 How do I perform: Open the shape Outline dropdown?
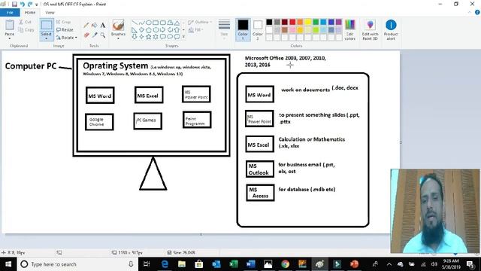pyautogui.click(x=200, y=22)
